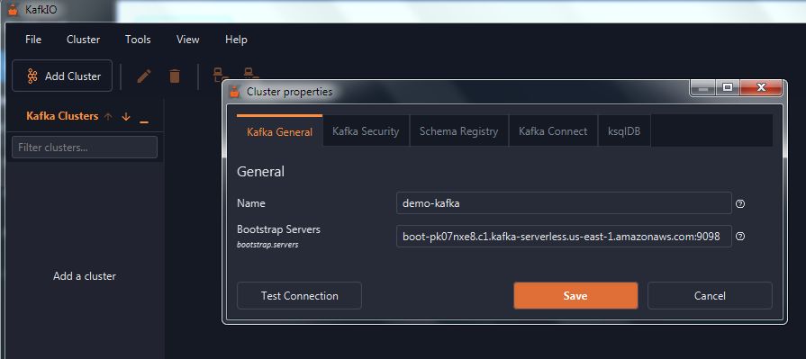Open the Tools menu
Image resolution: width=806 pixels, height=359 pixels.
click(x=138, y=40)
